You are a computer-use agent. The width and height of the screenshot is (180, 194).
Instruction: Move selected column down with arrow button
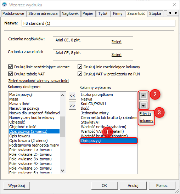click(x=143, y=105)
